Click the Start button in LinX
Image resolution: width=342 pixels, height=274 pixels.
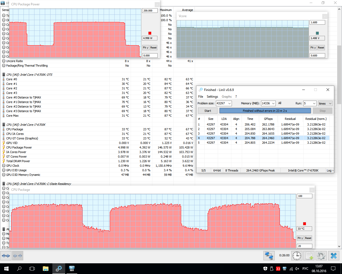coord(208,111)
